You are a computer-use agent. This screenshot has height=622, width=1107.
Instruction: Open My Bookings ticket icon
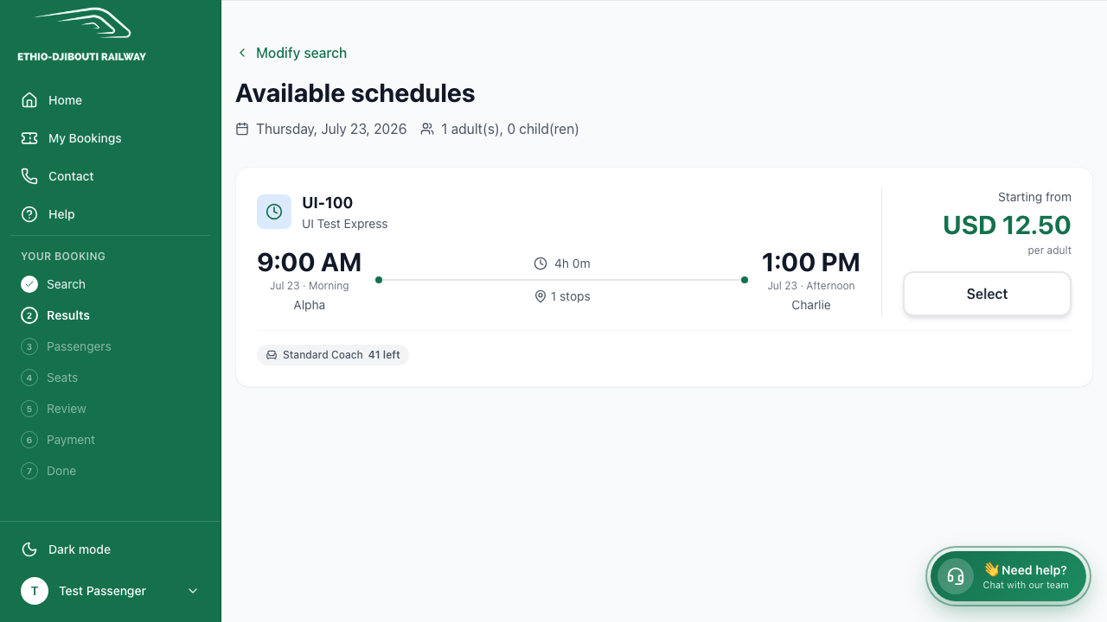(29, 138)
